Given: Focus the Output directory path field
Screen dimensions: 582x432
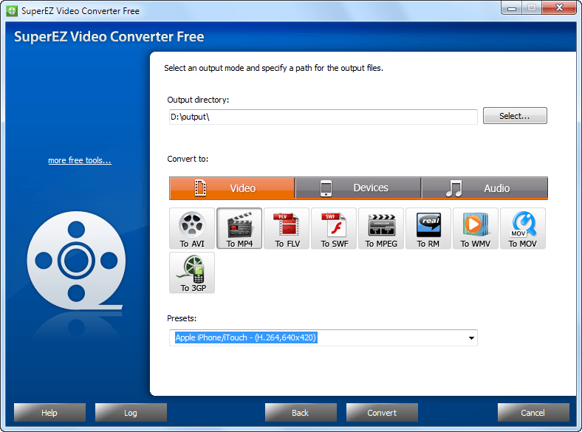Looking at the screenshot, I should pos(323,117).
